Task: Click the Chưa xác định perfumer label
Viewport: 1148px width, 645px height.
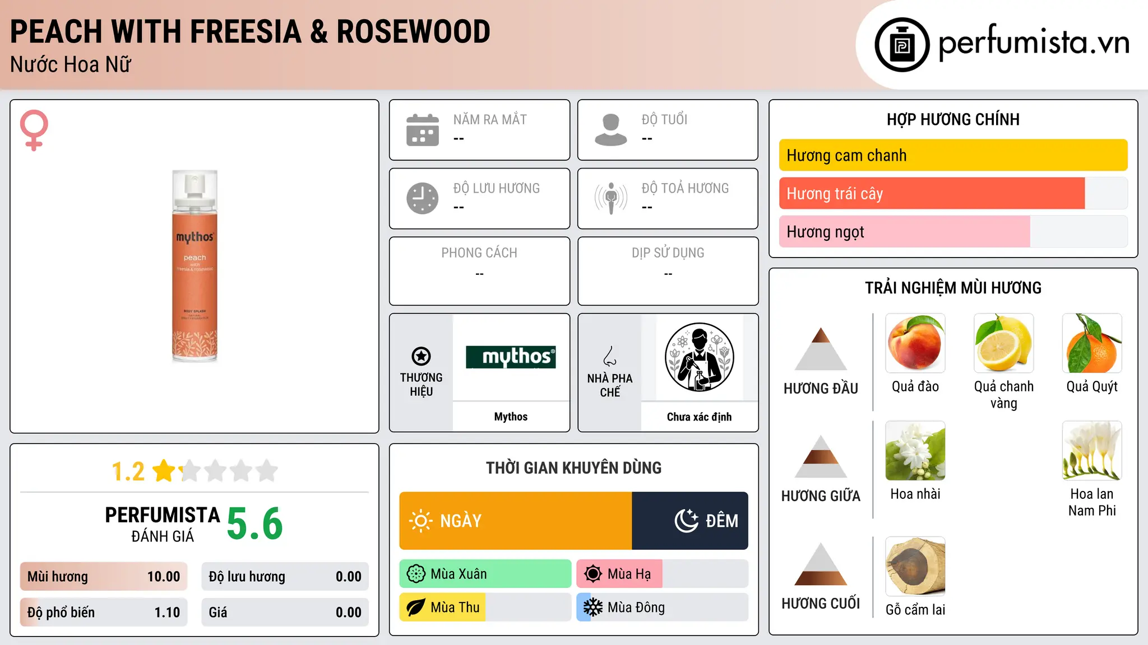Action: click(699, 417)
